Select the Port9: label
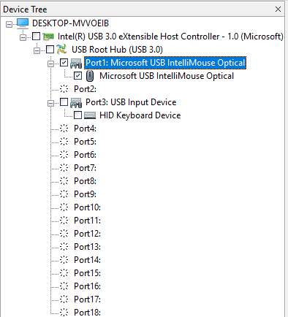This screenshot has width=288, height=317. click(x=85, y=194)
